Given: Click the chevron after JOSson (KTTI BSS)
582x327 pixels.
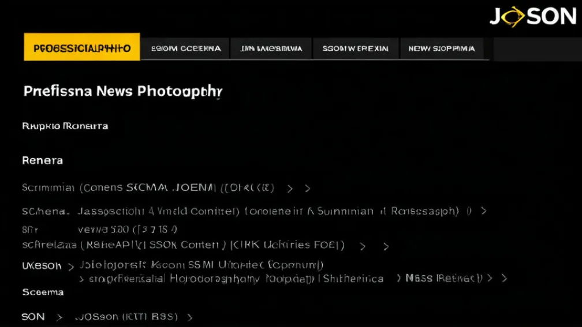Looking at the screenshot, I should (190, 317).
